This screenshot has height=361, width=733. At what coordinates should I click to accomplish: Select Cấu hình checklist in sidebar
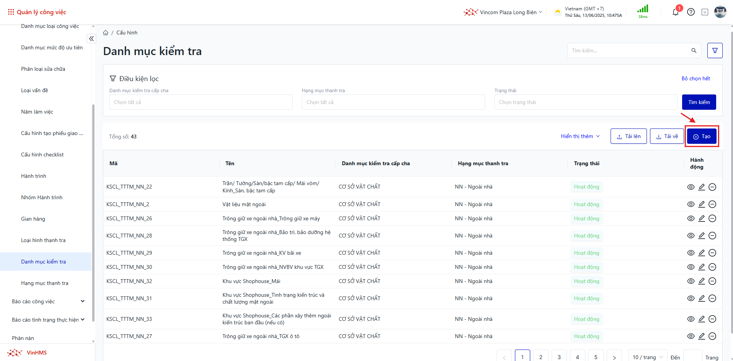pos(42,154)
